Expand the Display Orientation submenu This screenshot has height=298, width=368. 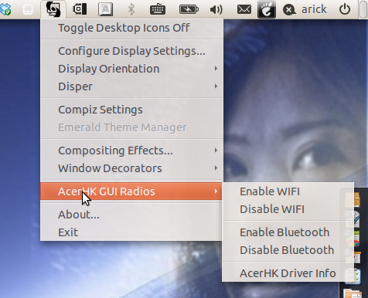click(132, 69)
